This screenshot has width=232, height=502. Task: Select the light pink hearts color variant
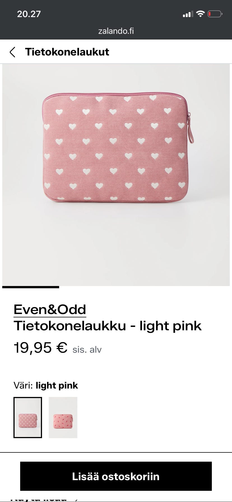(28, 417)
